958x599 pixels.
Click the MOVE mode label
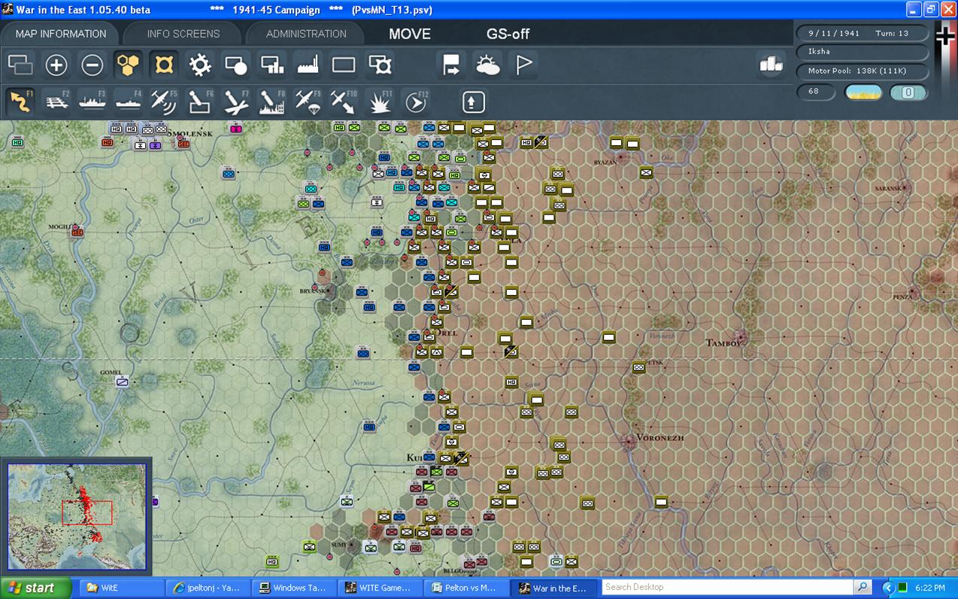(410, 34)
